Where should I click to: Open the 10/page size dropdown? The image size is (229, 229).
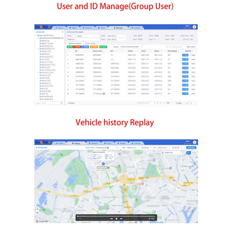click(179, 103)
